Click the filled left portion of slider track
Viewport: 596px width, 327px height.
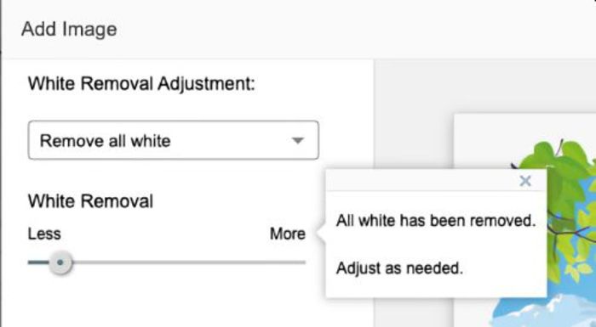coord(38,262)
